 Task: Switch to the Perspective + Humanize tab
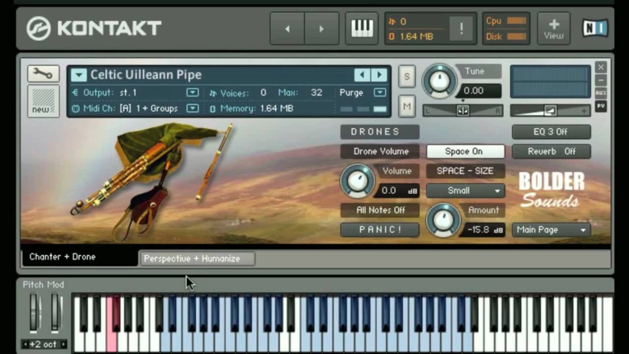click(x=197, y=259)
